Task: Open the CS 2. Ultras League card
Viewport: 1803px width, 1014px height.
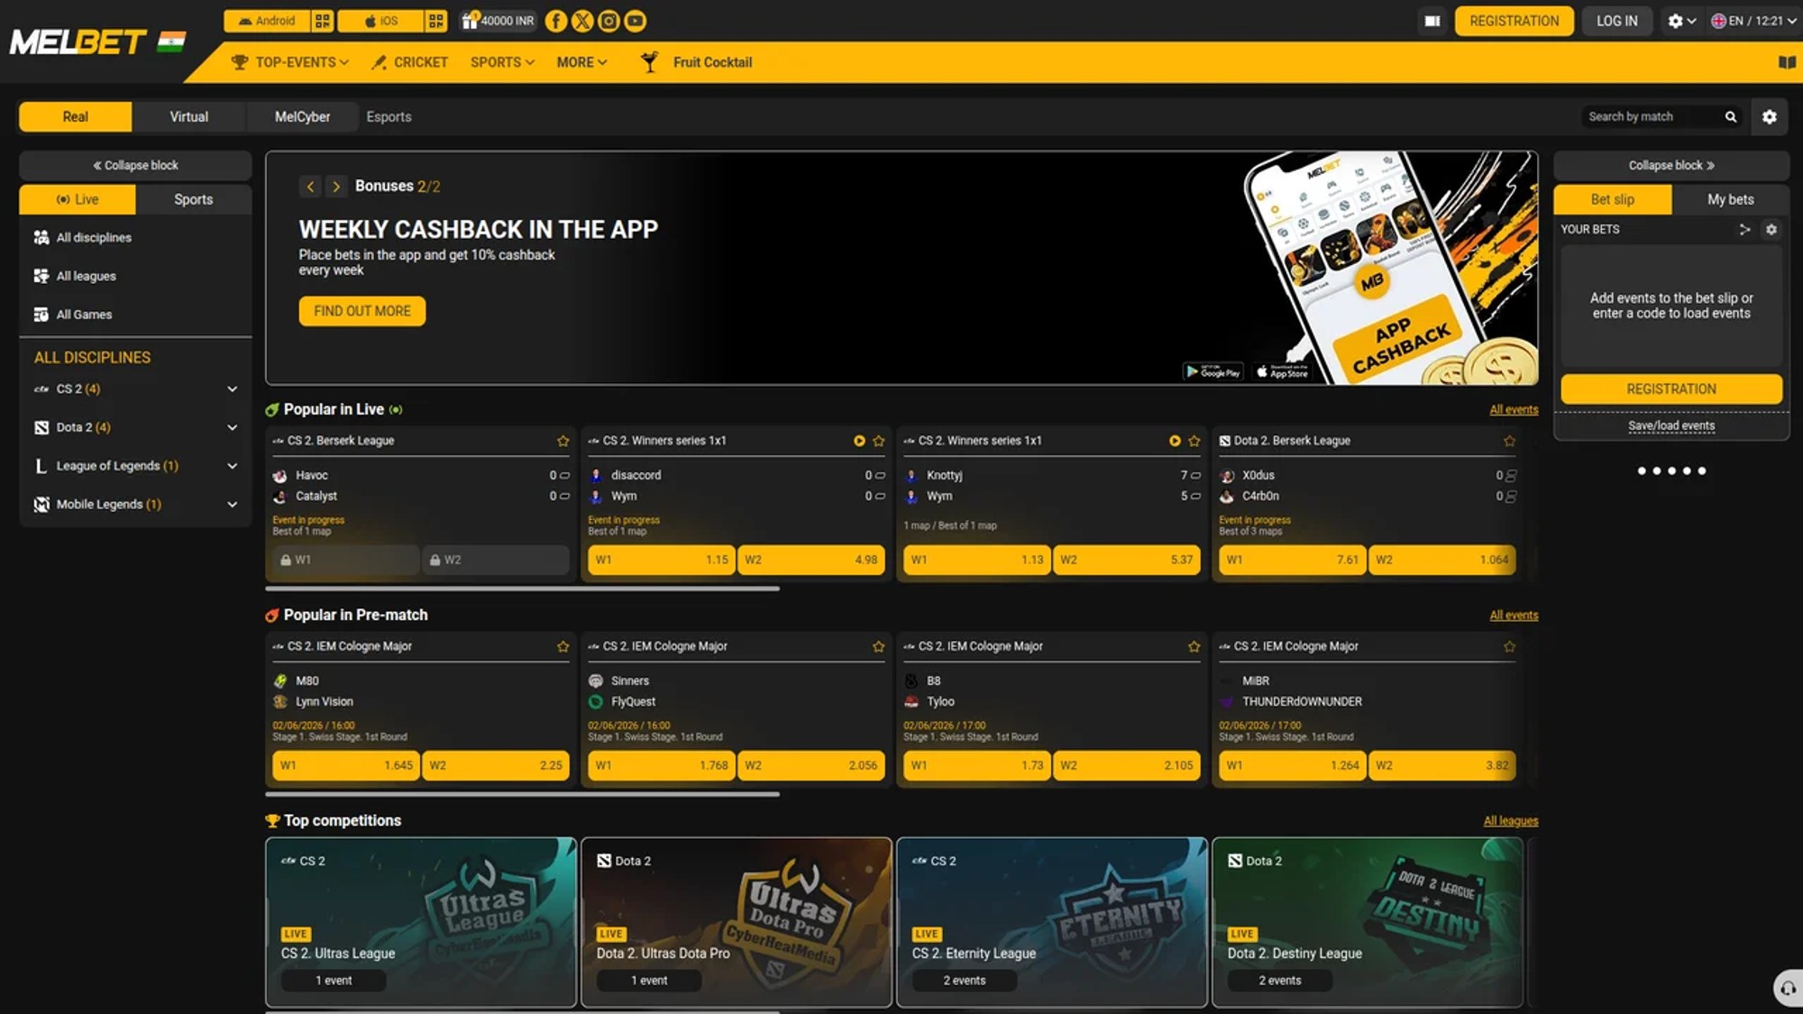Action: pos(421,922)
